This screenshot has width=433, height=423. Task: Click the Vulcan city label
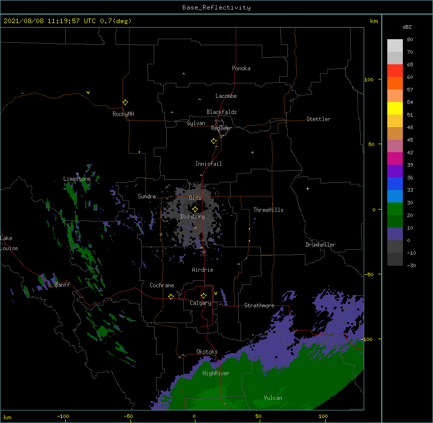coord(273,398)
